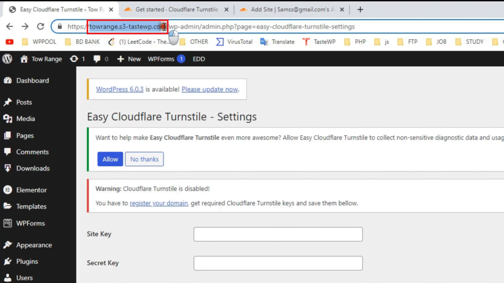Viewport: 504px width, 283px height.
Task: Reload the page with the refresh icon
Action: (x=40, y=27)
